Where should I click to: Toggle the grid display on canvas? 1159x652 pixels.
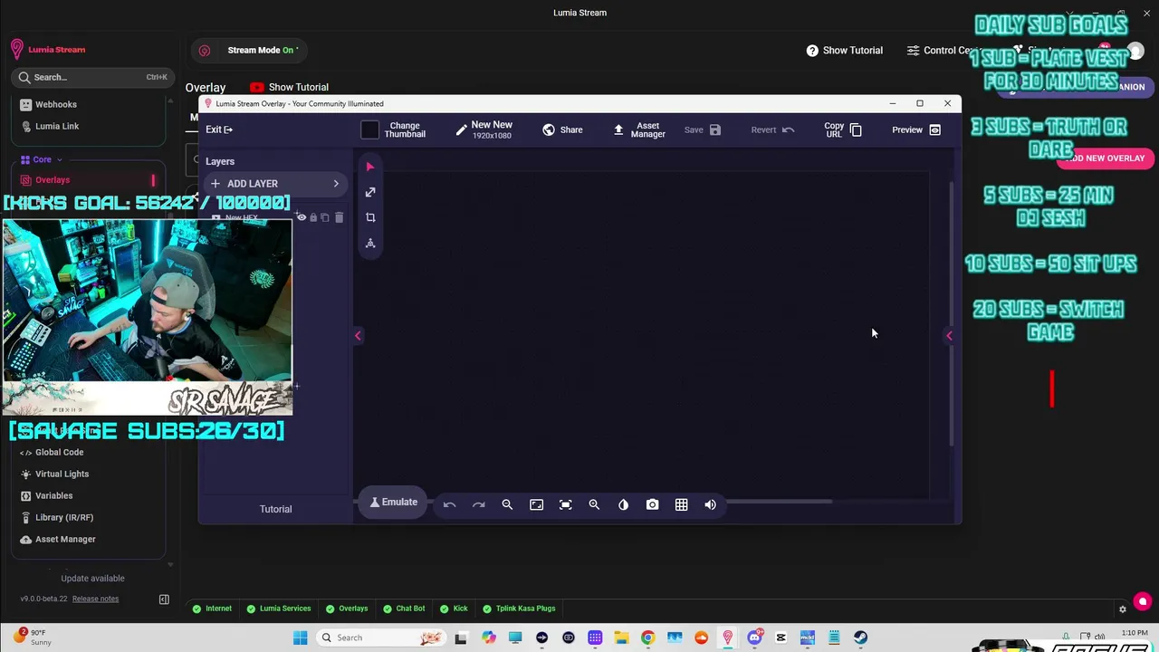(x=681, y=504)
